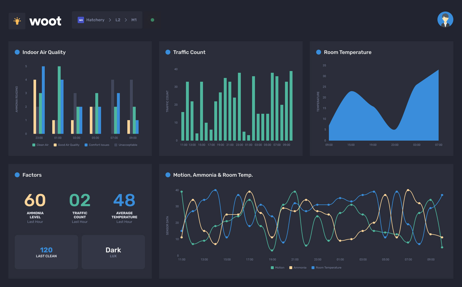Select the M1 breadcrumb item
This screenshot has width=462, height=287.
(x=134, y=20)
